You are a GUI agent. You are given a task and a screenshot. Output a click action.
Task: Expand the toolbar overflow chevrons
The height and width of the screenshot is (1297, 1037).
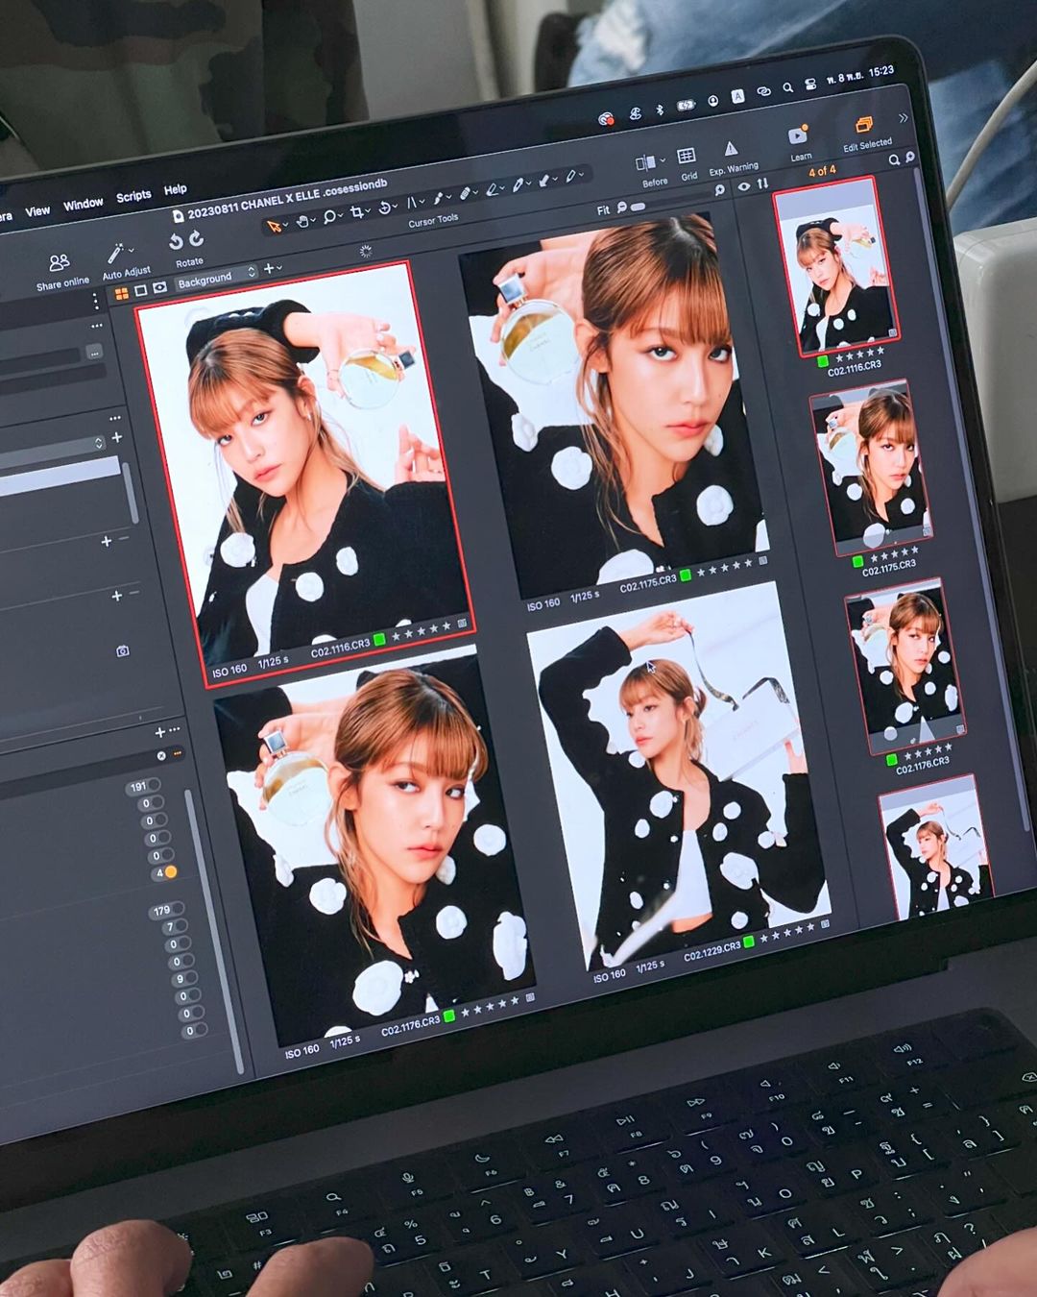[x=903, y=118]
